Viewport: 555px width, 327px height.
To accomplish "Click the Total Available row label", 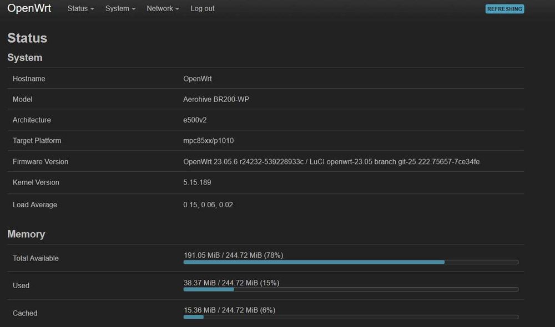I will [36, 258].
